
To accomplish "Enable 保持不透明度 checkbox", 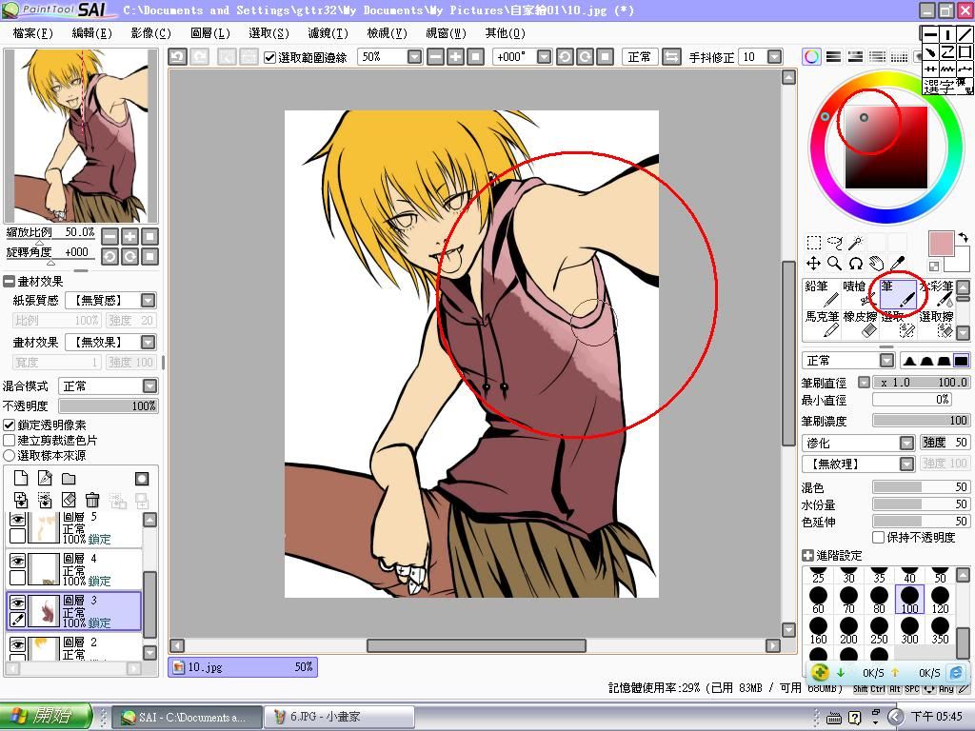I will pos(878,537).
